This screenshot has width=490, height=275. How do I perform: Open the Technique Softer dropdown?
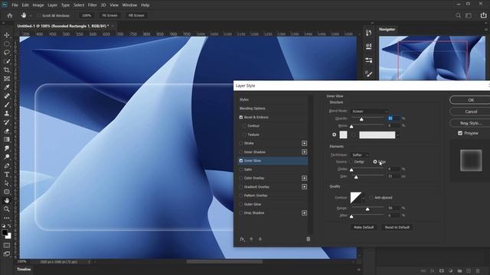[x=360, y=155]
